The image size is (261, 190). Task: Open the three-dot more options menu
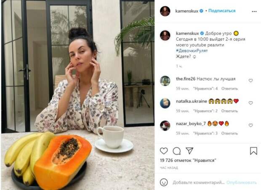tap(254, 11)
